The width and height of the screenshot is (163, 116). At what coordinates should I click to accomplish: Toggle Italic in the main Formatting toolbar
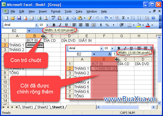pos(60,25)
